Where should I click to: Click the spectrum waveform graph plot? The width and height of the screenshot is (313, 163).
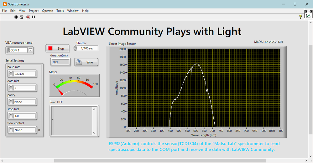pos(204,88)
